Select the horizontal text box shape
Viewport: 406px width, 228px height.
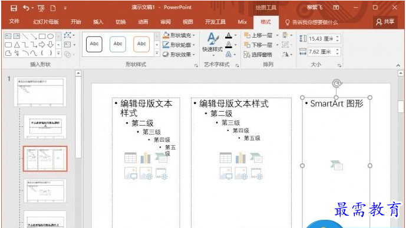click(8, 36)
